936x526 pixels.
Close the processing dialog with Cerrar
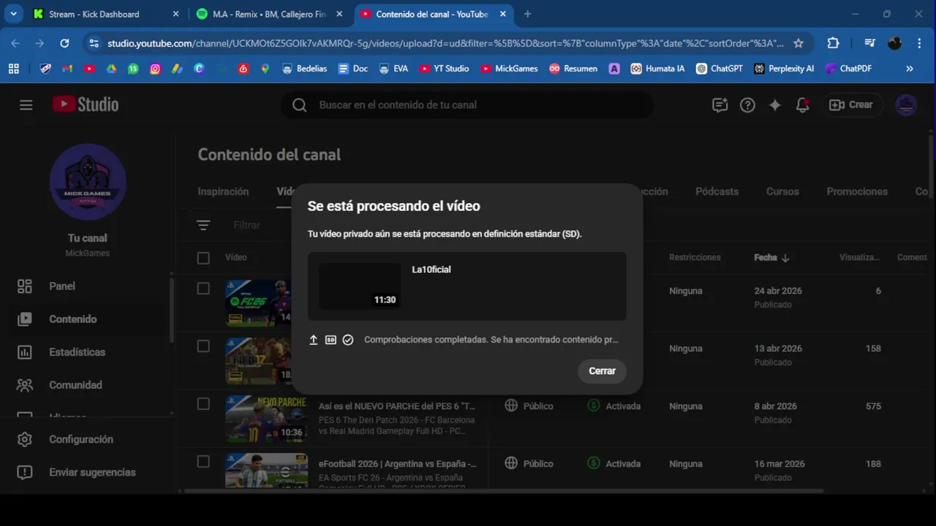pyautogui.click(x=602, y=371)
